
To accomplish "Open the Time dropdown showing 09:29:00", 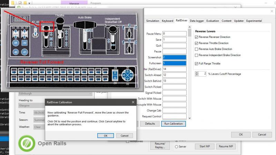I will coord(39,113).
